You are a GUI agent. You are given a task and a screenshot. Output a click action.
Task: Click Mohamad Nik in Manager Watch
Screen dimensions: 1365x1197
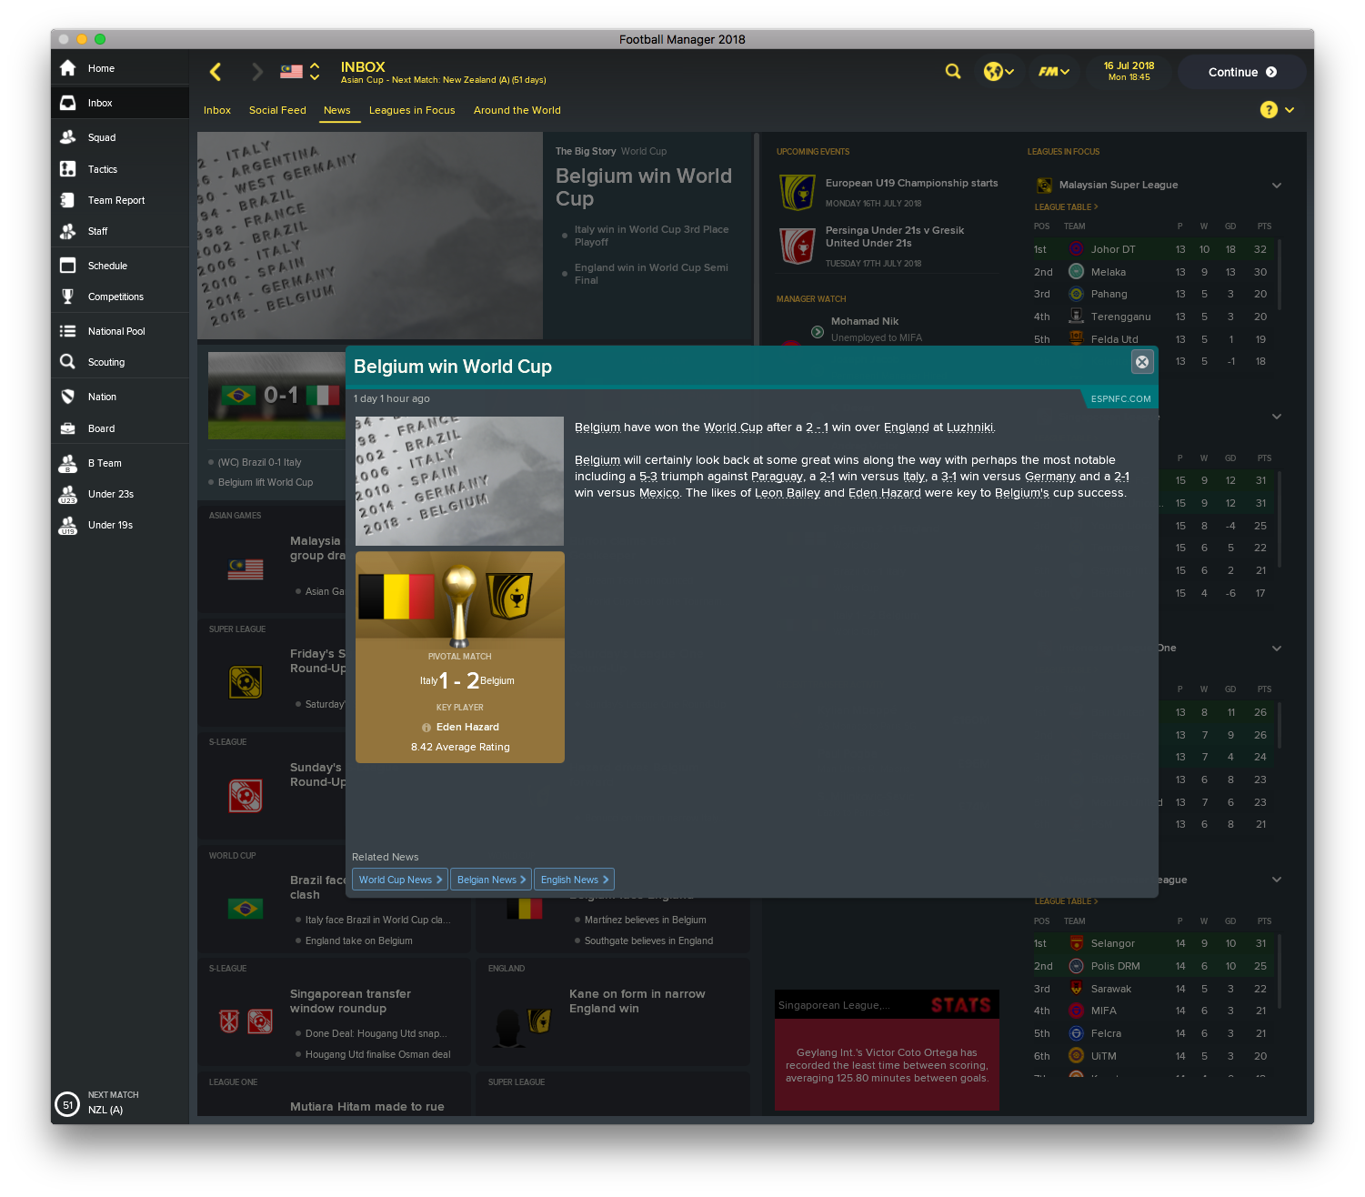point(865,321)
